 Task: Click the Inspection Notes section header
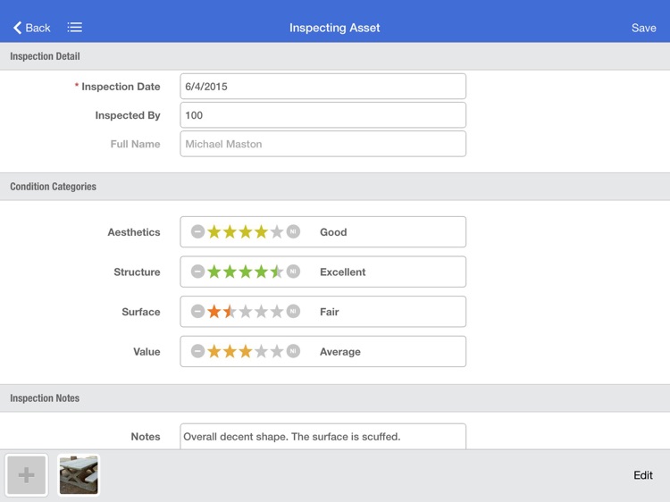[x=335, y=398]
